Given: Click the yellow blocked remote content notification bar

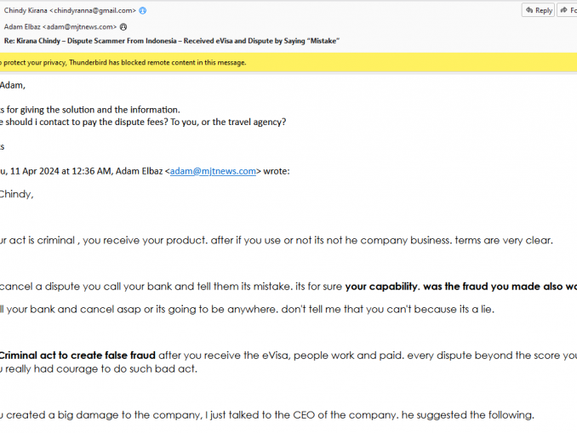Looking at the screenshot, I should click(x=255, y=62).
